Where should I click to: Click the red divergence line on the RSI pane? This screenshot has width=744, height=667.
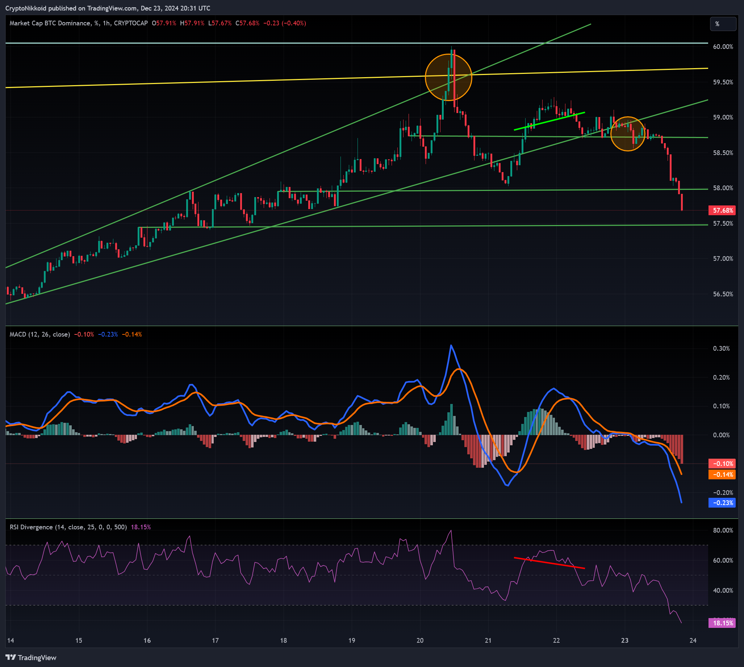tap(549, 563)
